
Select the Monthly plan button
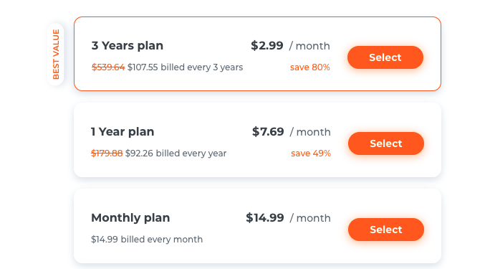386,230
